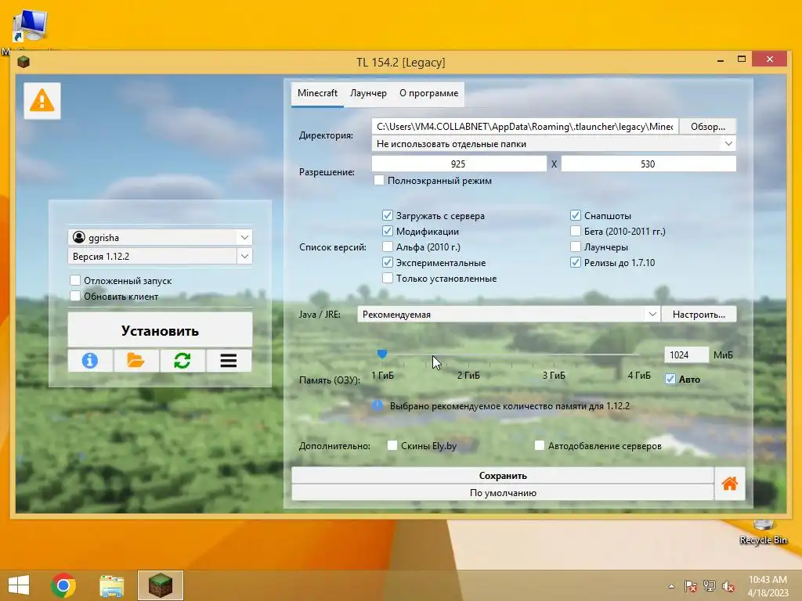802x601 pixels.
Task: Enable Обновить клиент checkbox
Action: click(75, 296)
